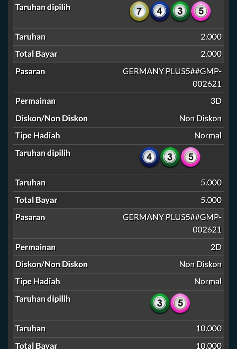237x349 pixels.
Task: Select the Taruhan amount 10.000
Action: point(209,329)
